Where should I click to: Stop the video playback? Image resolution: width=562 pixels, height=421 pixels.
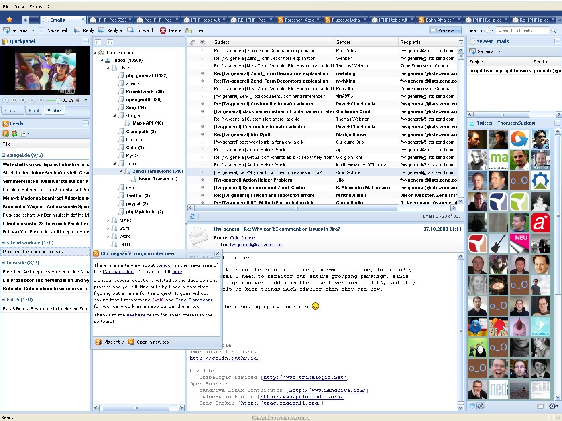point(23,100)
